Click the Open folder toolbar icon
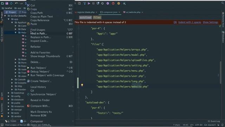This screenshot has height=127, width=225. 2,3
